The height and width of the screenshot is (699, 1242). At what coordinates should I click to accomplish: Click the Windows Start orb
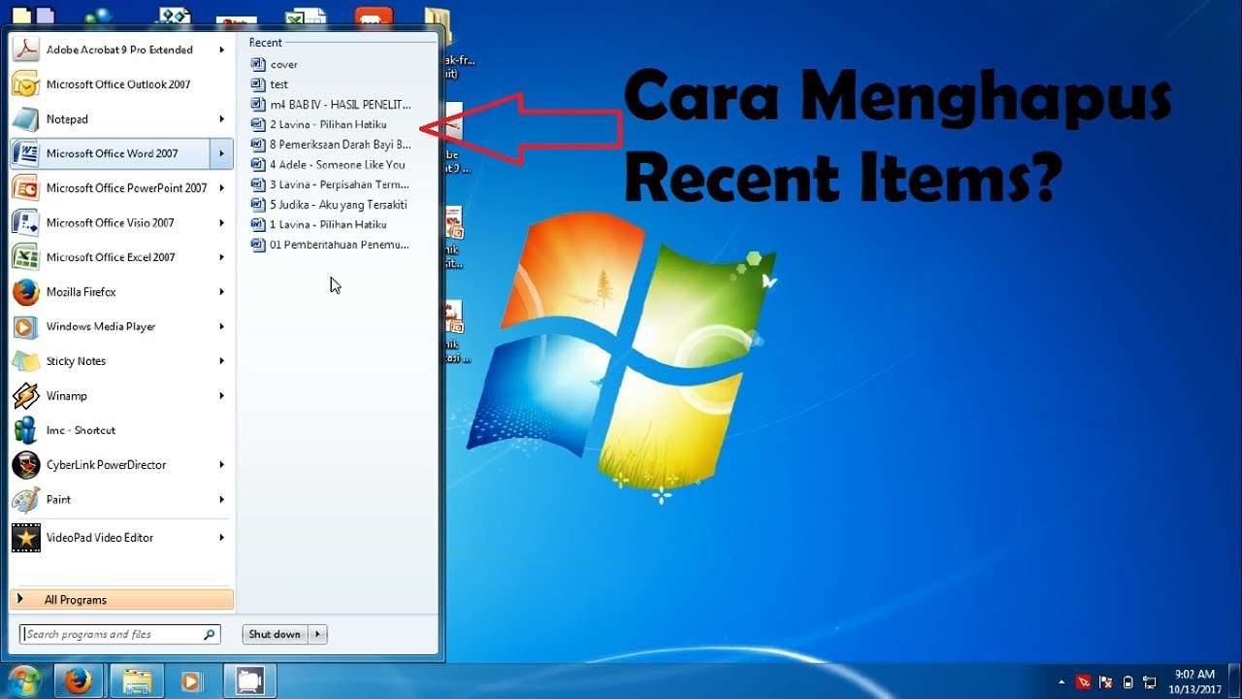pos(23,682)
